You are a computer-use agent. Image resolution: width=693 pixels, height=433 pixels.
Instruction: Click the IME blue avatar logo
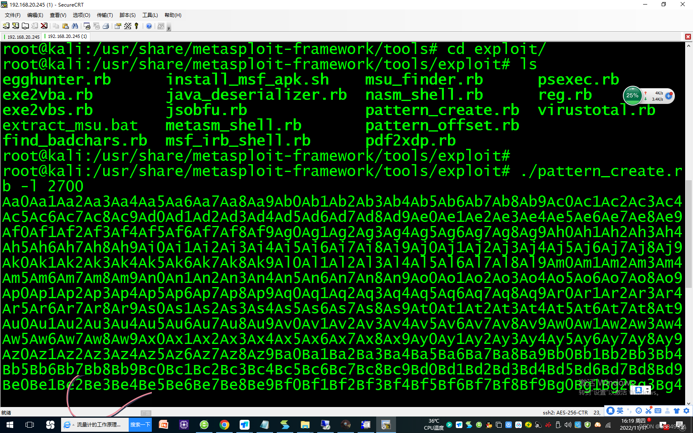tap(610, 411)
